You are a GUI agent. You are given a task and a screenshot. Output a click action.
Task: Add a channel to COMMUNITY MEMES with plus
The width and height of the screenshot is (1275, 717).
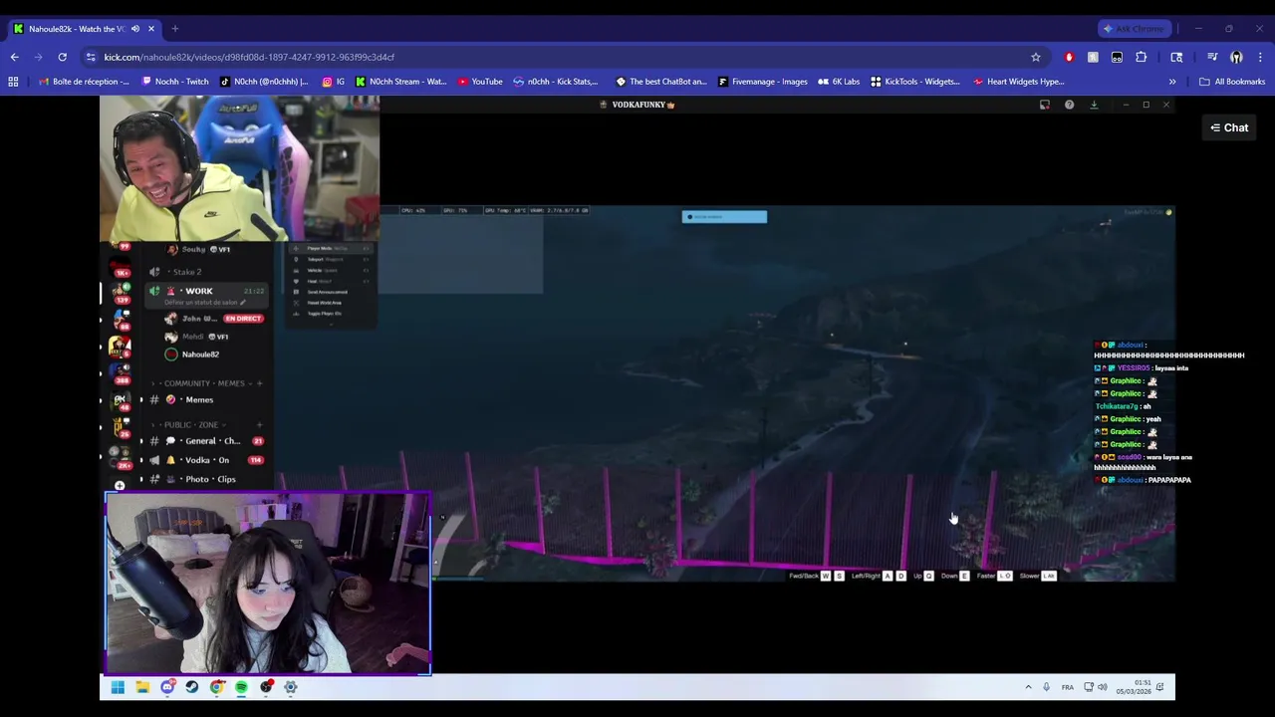tap(259, 383)
